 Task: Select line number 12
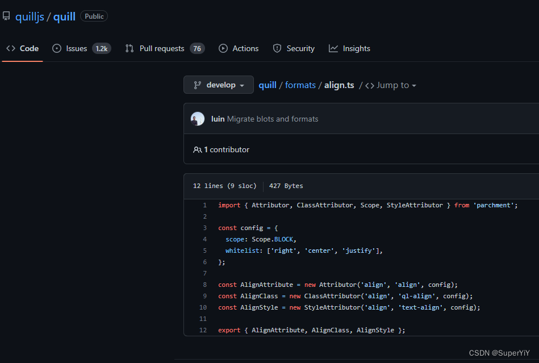click(203, 330)
